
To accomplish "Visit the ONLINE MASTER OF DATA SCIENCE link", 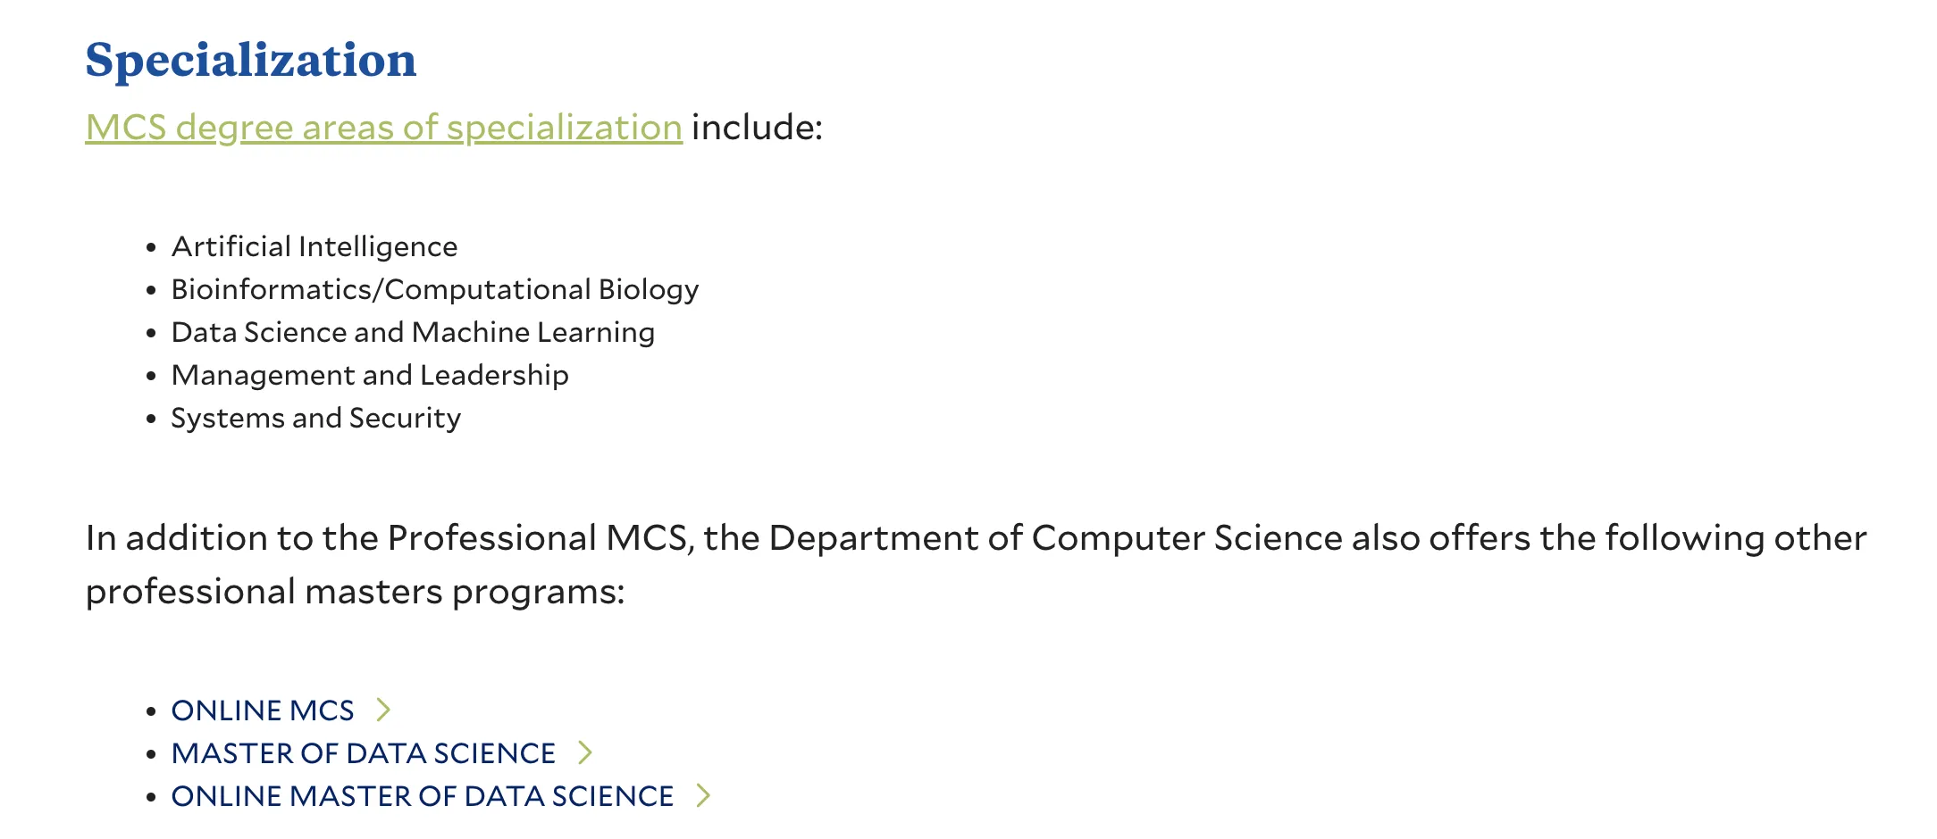I will 422,796.
